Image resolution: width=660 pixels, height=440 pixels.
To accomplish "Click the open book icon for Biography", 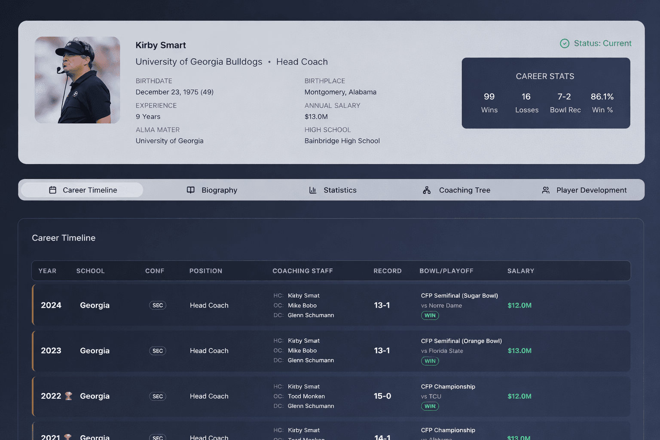I will (191, 190).
